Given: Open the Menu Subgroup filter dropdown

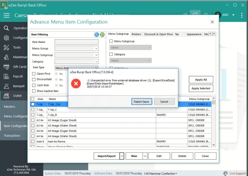Looking at the screenshot, I should pyautogui.click(x=96, y=55).
